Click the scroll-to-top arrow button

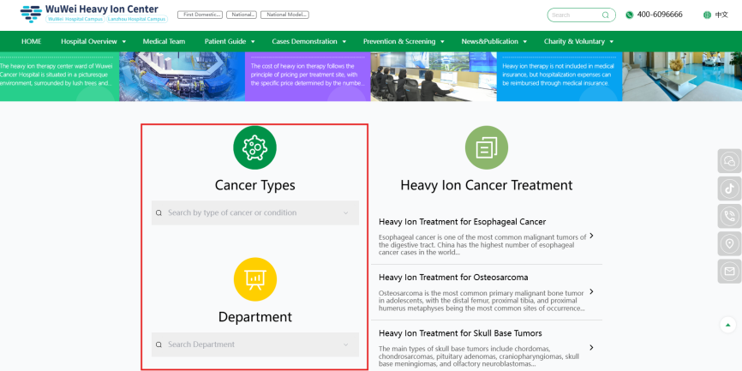pos(727,325)
